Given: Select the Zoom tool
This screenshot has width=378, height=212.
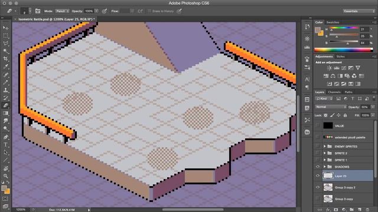Looking at the screenshot, I should coord(5,176).
